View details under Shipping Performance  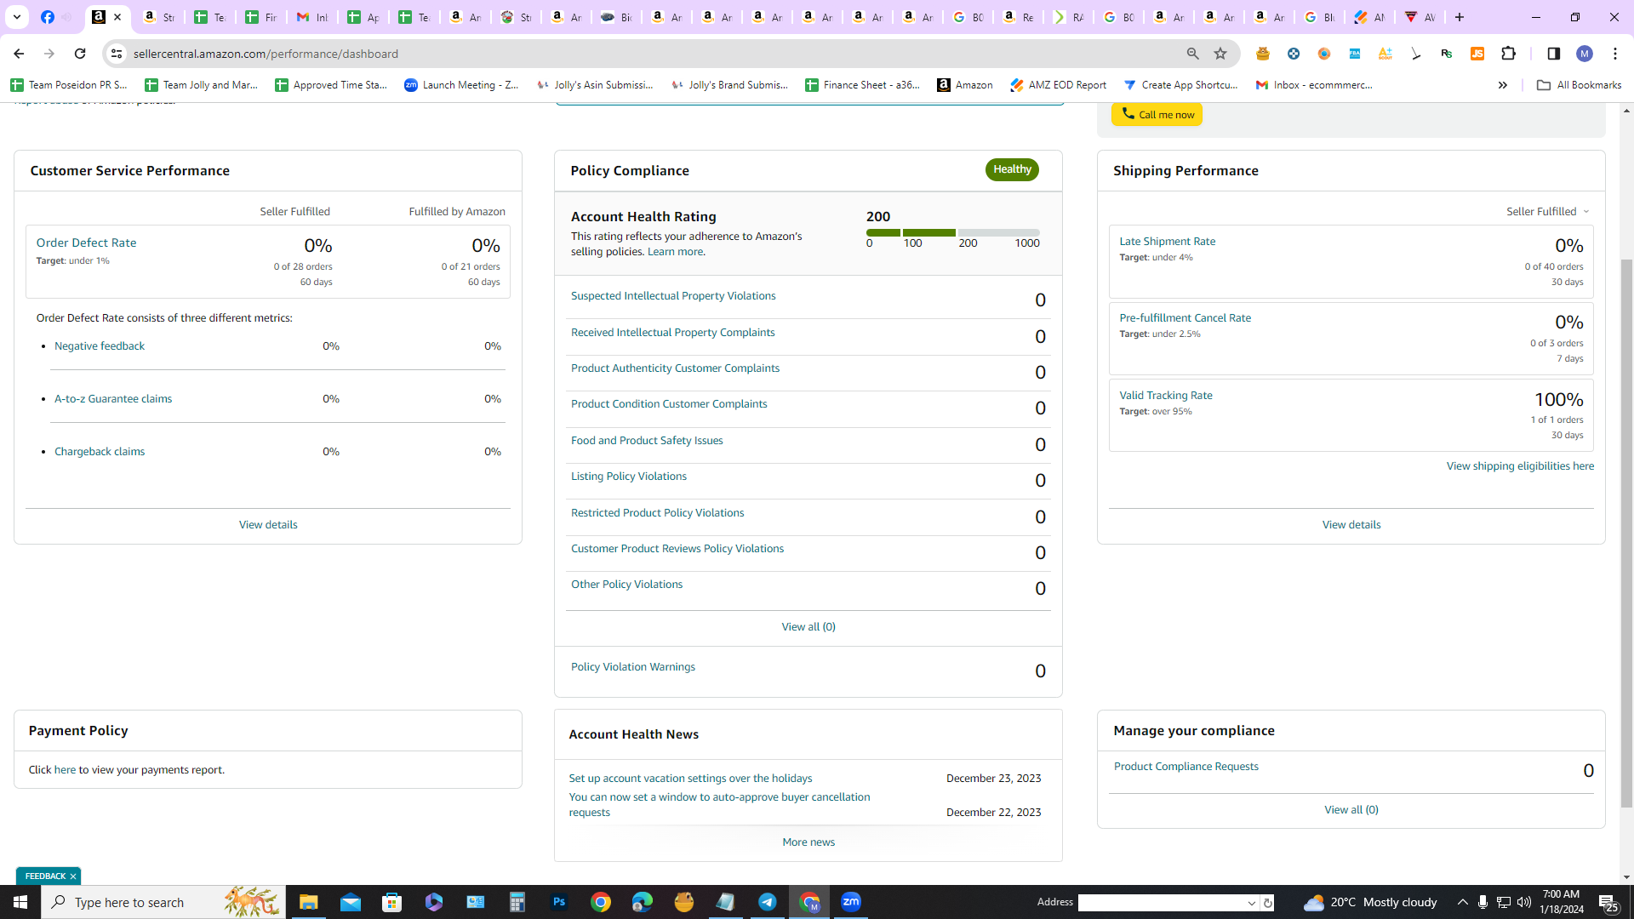[1351, 524]
